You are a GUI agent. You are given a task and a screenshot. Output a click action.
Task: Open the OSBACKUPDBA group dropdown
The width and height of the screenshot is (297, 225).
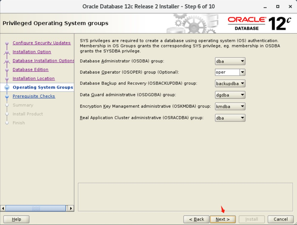[230, 83]
